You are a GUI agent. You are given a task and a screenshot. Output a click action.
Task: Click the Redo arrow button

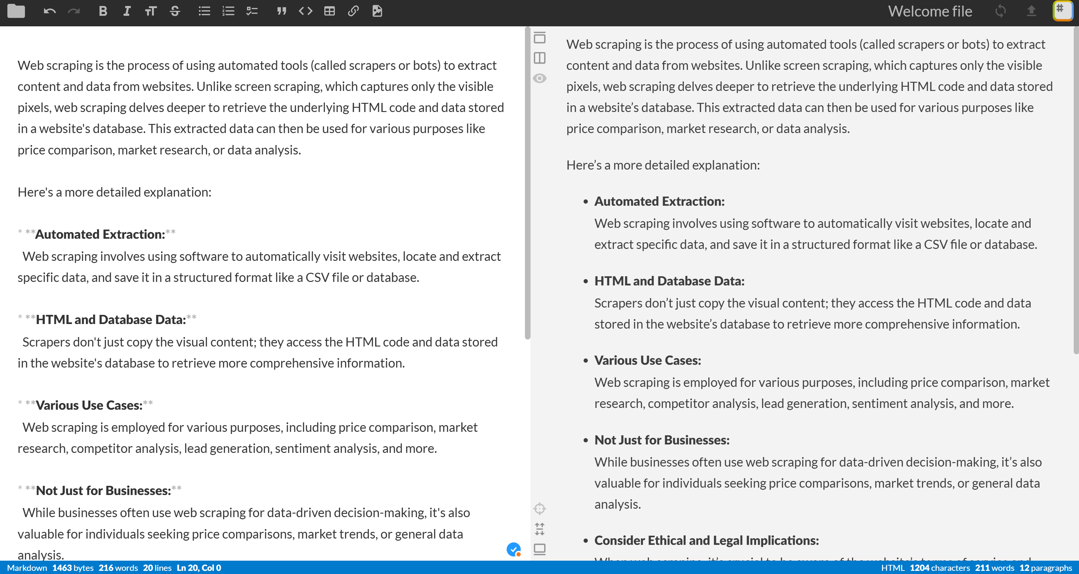click(x=74, y=11)
